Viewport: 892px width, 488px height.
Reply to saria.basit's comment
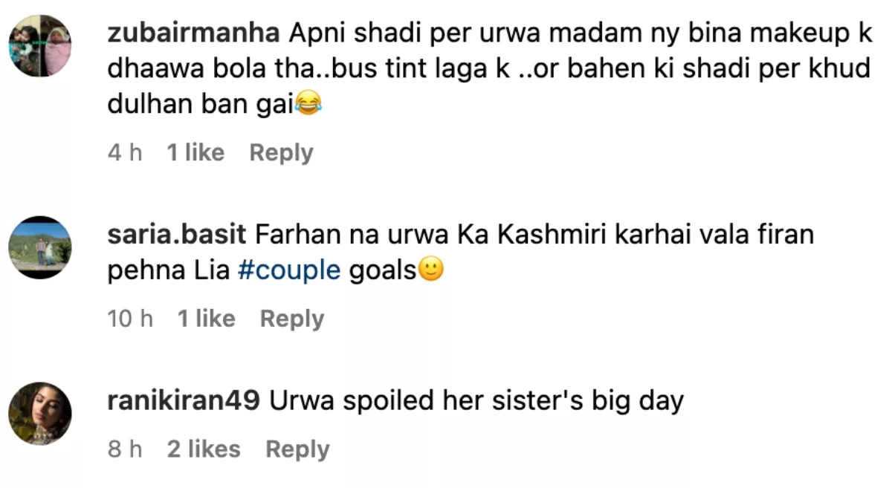pyautogui.click(x=292, y=319)
